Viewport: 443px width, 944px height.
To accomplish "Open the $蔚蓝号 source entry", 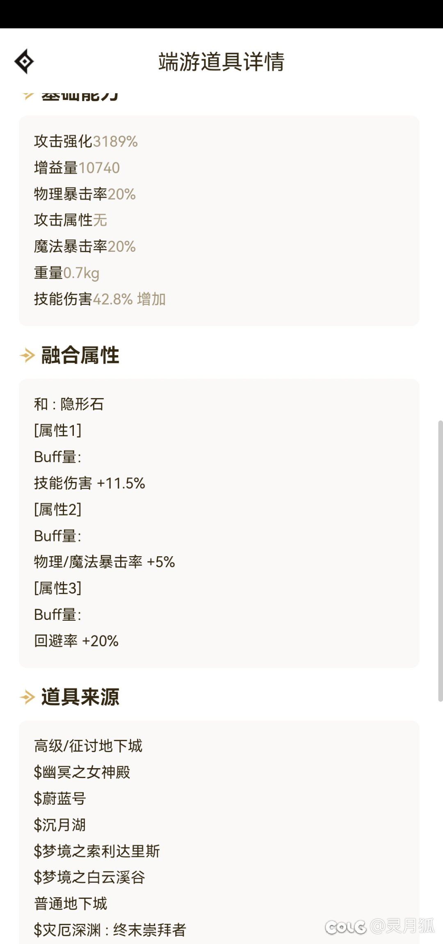I will (60, 799).
